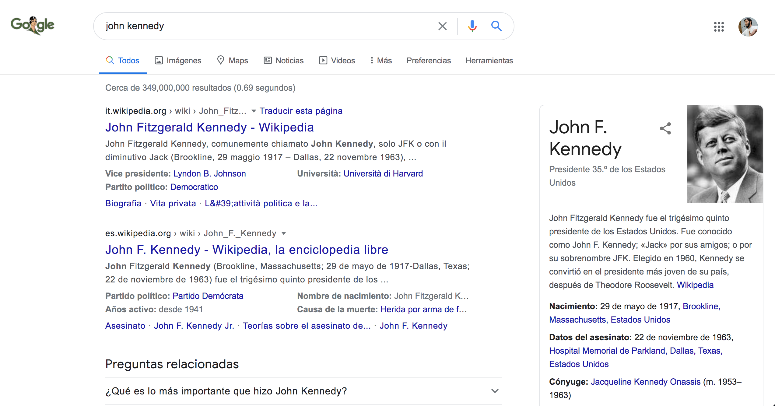775x406 pixels.
Task: Click 'Preguntas relacionadas' heading
Action: point(172,364)
